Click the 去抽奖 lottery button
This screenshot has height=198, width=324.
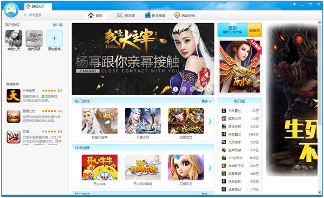(x=254, y=30)
